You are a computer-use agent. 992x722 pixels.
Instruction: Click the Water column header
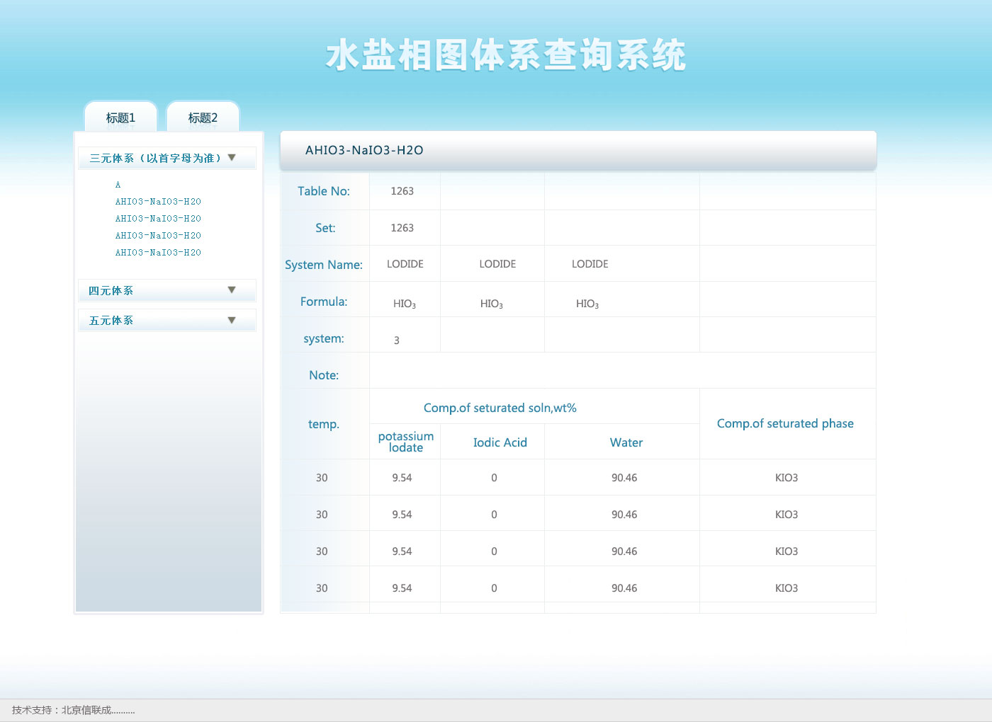(626, 442)
